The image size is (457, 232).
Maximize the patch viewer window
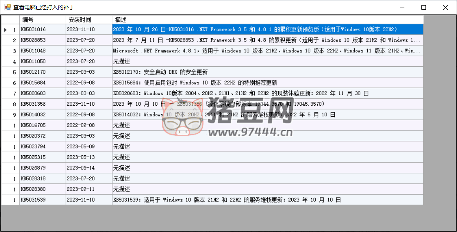pyautogui.click(x=424, y=7)
